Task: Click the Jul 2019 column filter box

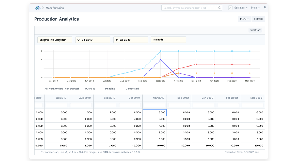Action: 57,105
